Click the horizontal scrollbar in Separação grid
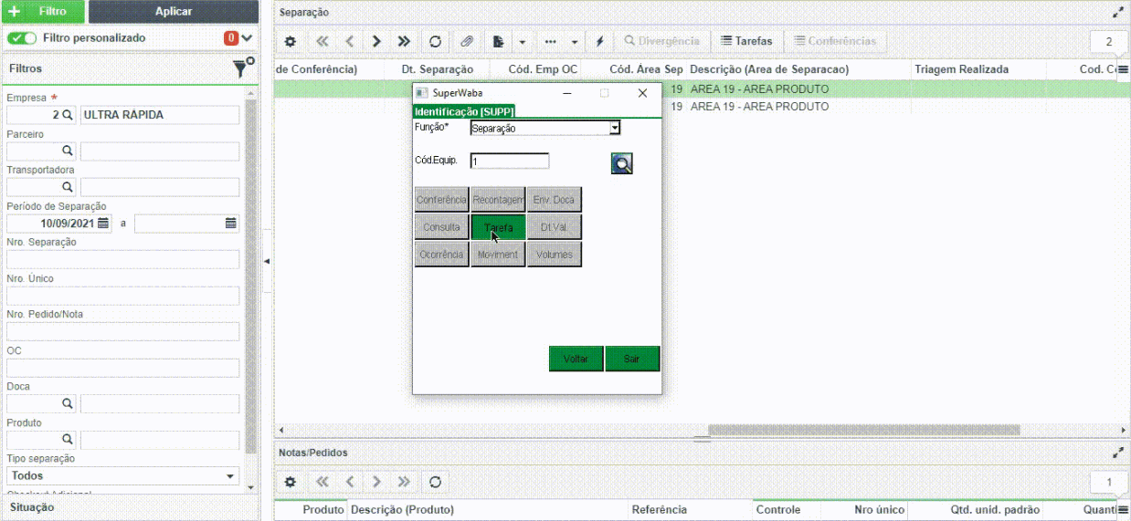This screenshot has width=1131, height=521. pos(863,430)
